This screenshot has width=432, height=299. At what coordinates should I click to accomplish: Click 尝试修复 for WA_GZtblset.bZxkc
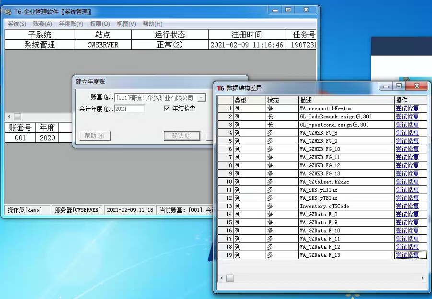(x=407, y=182)
